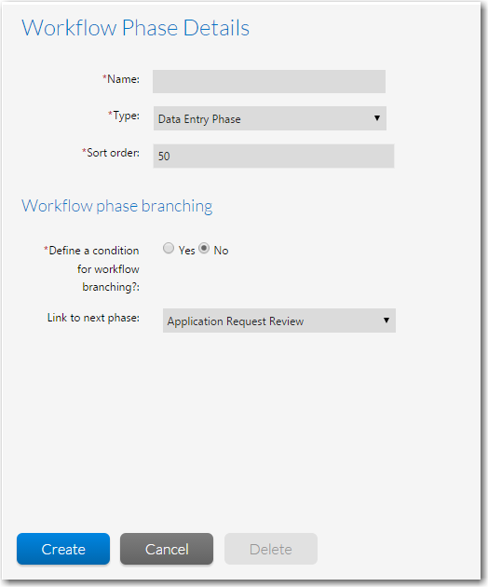Screen dimensions: 488x587
Task: Click into the Name text field
Action: pos(269,81)
